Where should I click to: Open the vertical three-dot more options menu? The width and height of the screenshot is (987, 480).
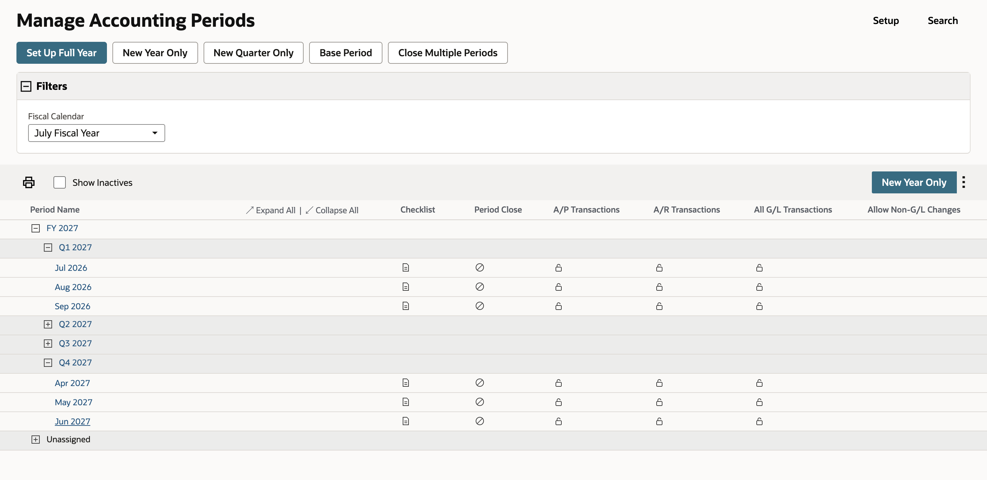(964, 182)
